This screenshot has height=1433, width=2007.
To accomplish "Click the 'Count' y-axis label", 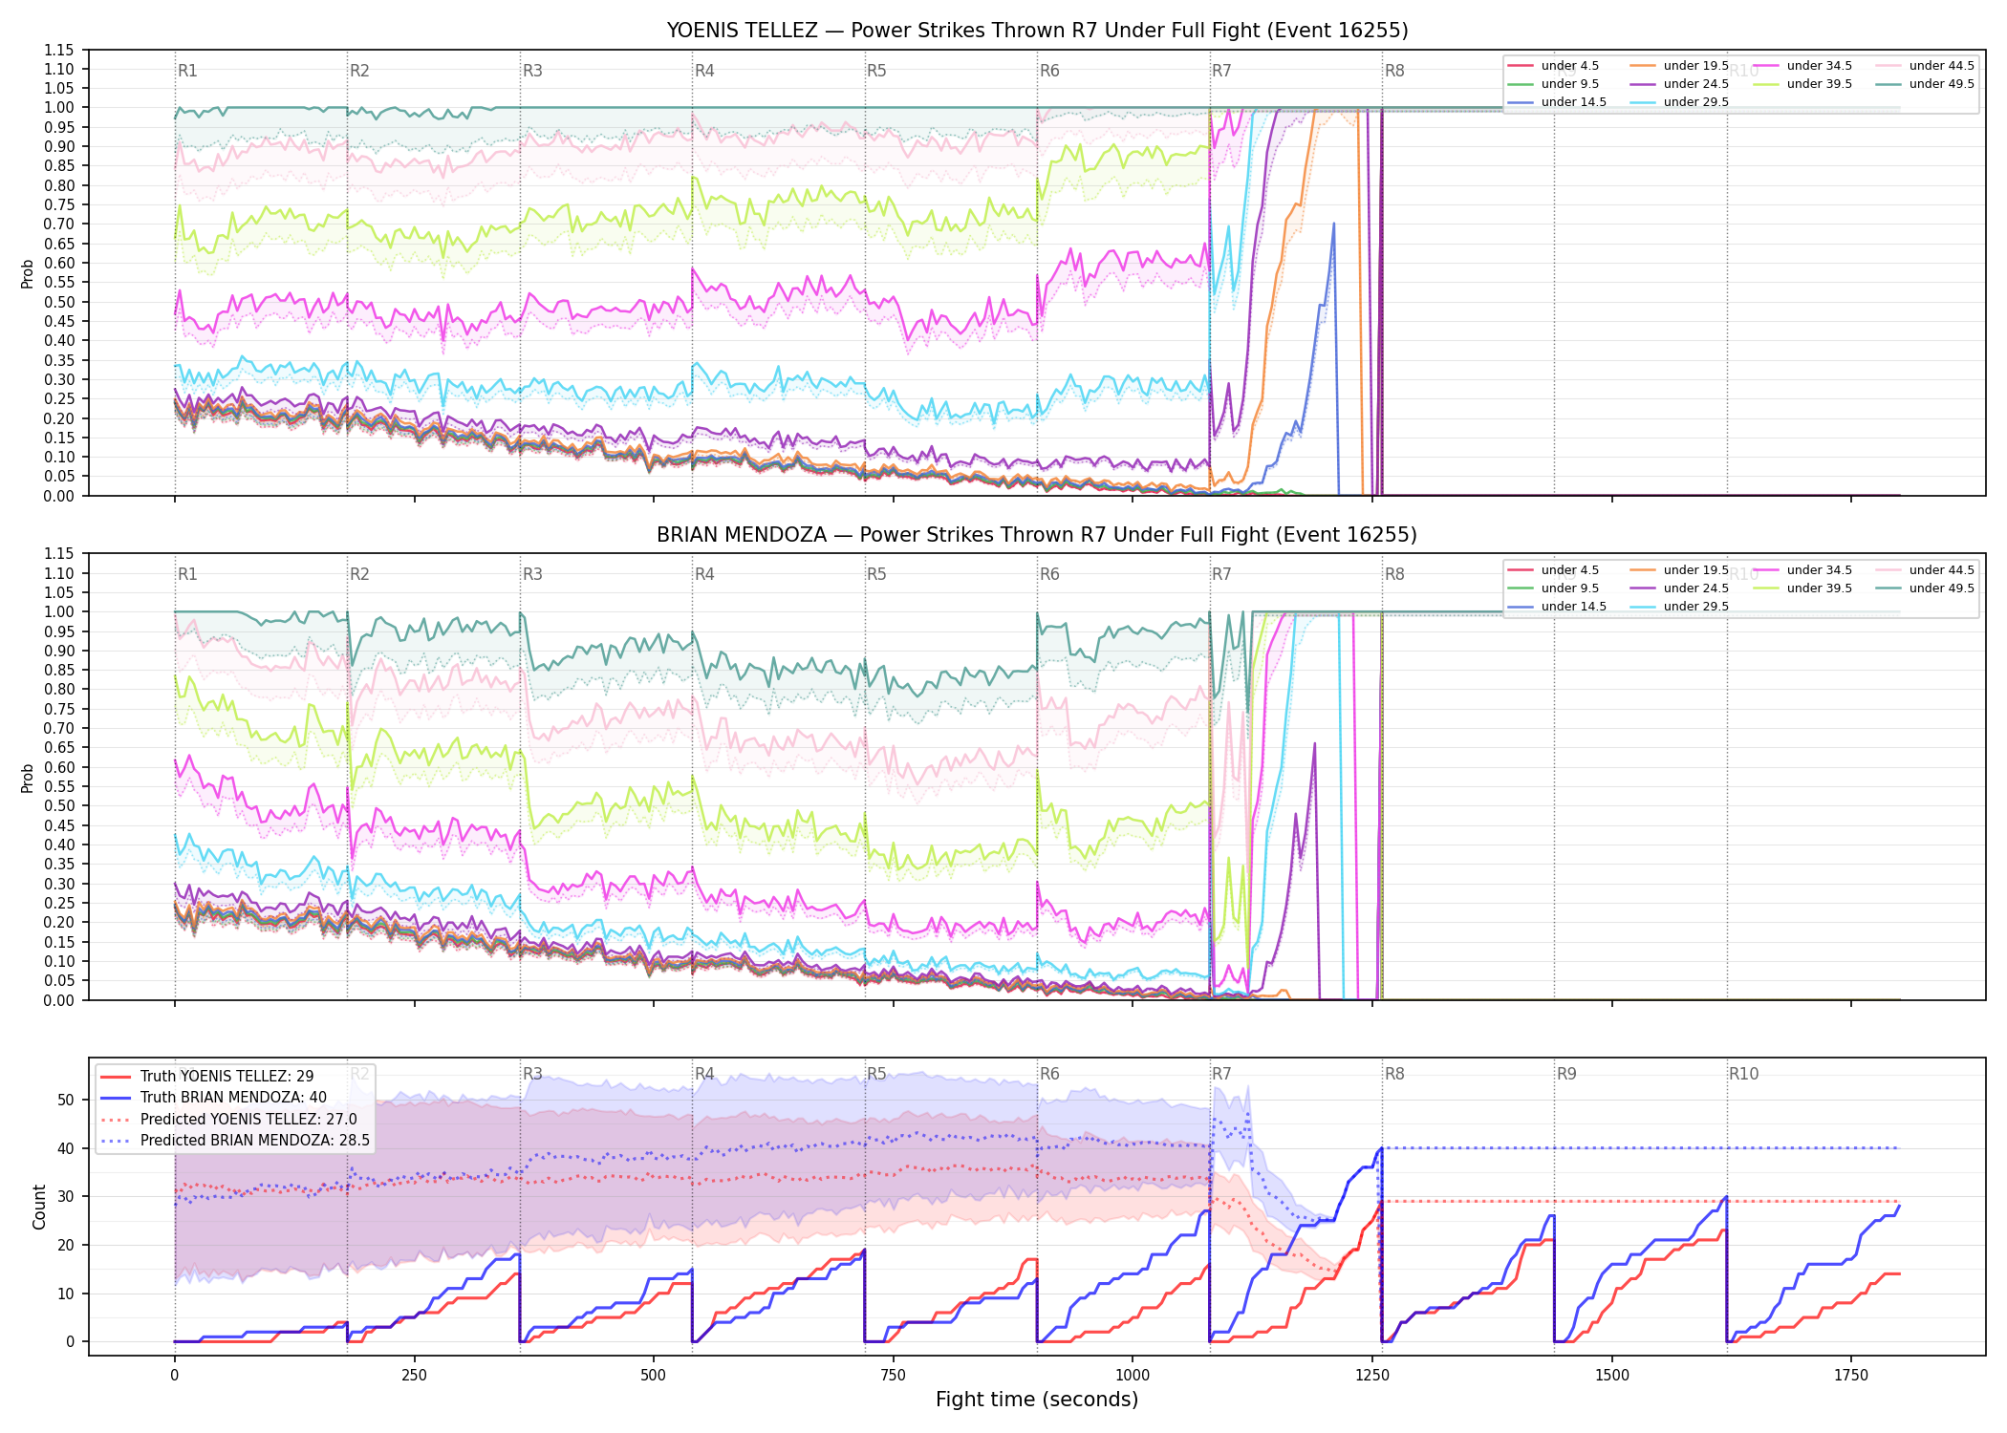I will point(39,1207).
